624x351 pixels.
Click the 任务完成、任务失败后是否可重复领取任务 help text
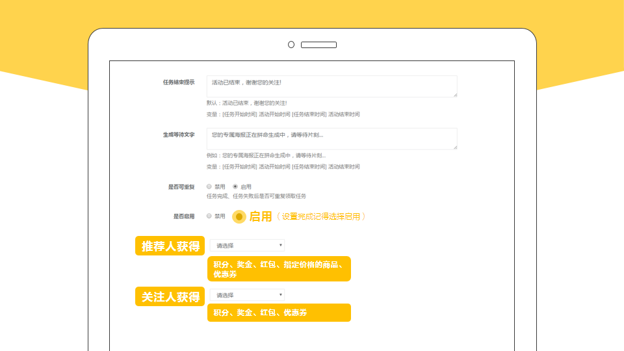tap(256, 196)
